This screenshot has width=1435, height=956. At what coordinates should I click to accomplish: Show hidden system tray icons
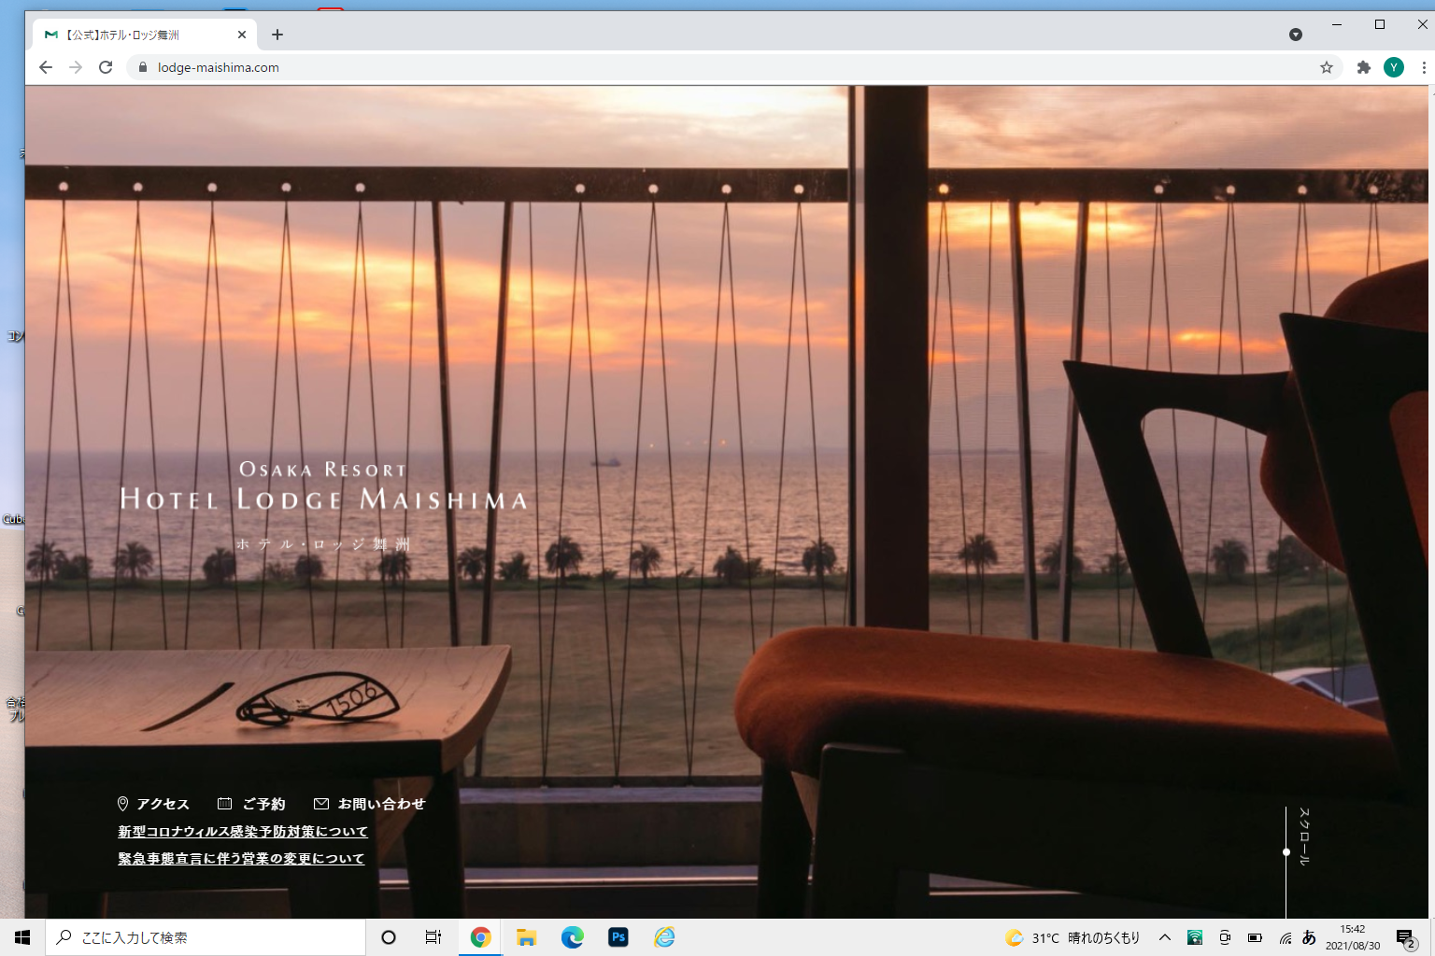(1164, 937)
